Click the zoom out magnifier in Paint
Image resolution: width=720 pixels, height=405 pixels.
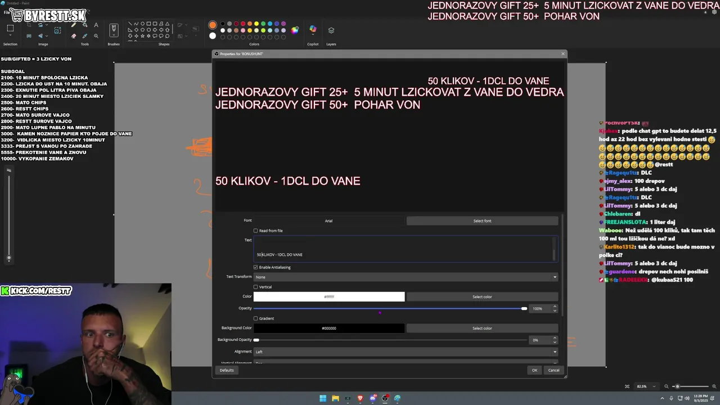point(667,386)
